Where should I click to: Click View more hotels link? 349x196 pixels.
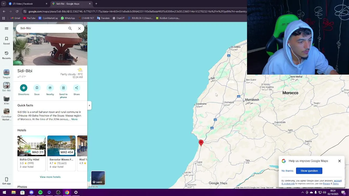50,177
